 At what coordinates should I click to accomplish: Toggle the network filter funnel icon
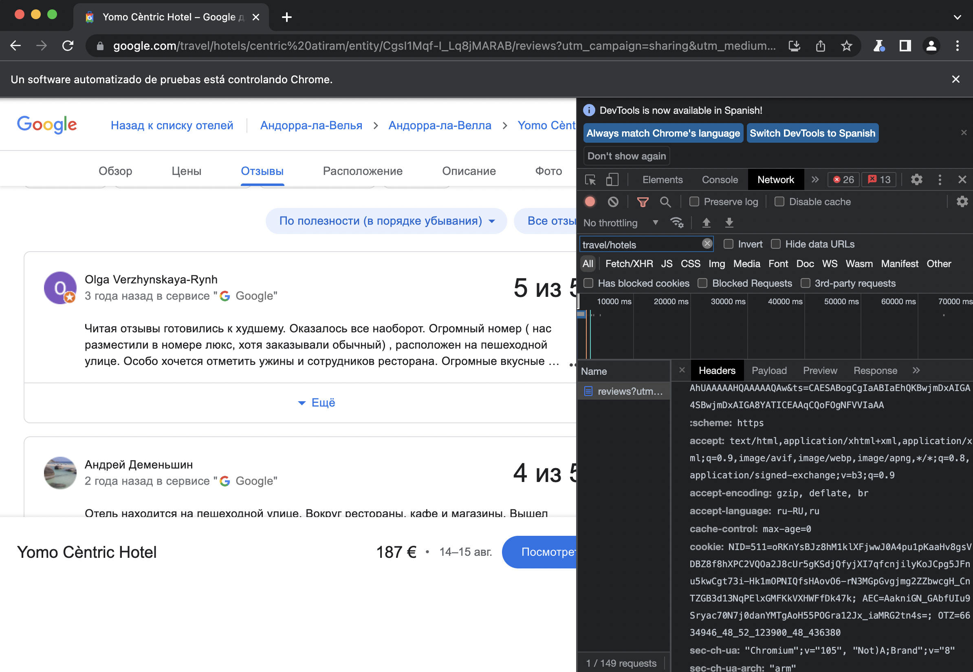point(643,202)
